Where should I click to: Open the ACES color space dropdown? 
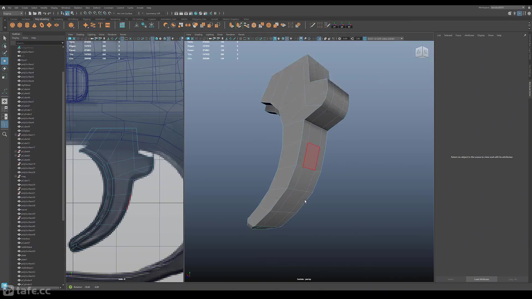tap(385, 38)
